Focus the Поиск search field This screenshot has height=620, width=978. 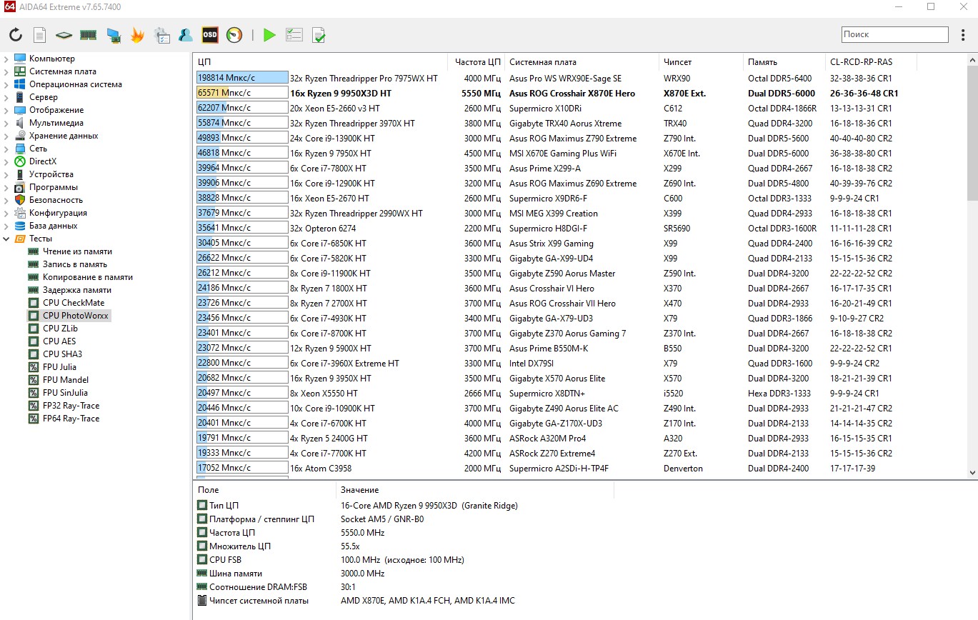coord(894,34)
